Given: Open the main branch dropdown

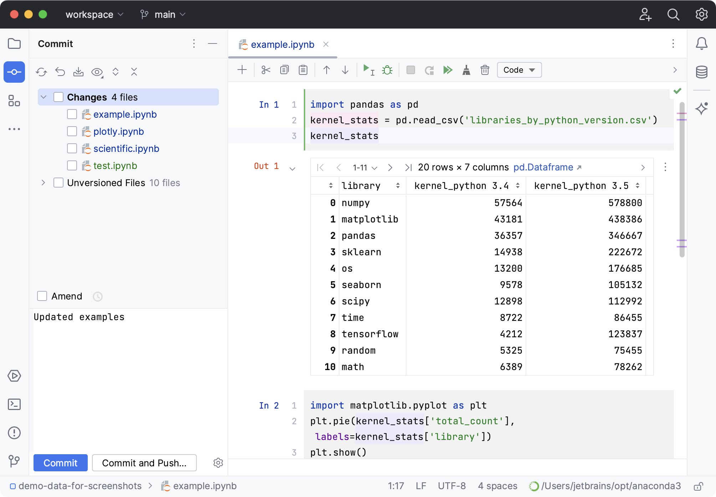Looking at the screenshot, I should point(163,15).
